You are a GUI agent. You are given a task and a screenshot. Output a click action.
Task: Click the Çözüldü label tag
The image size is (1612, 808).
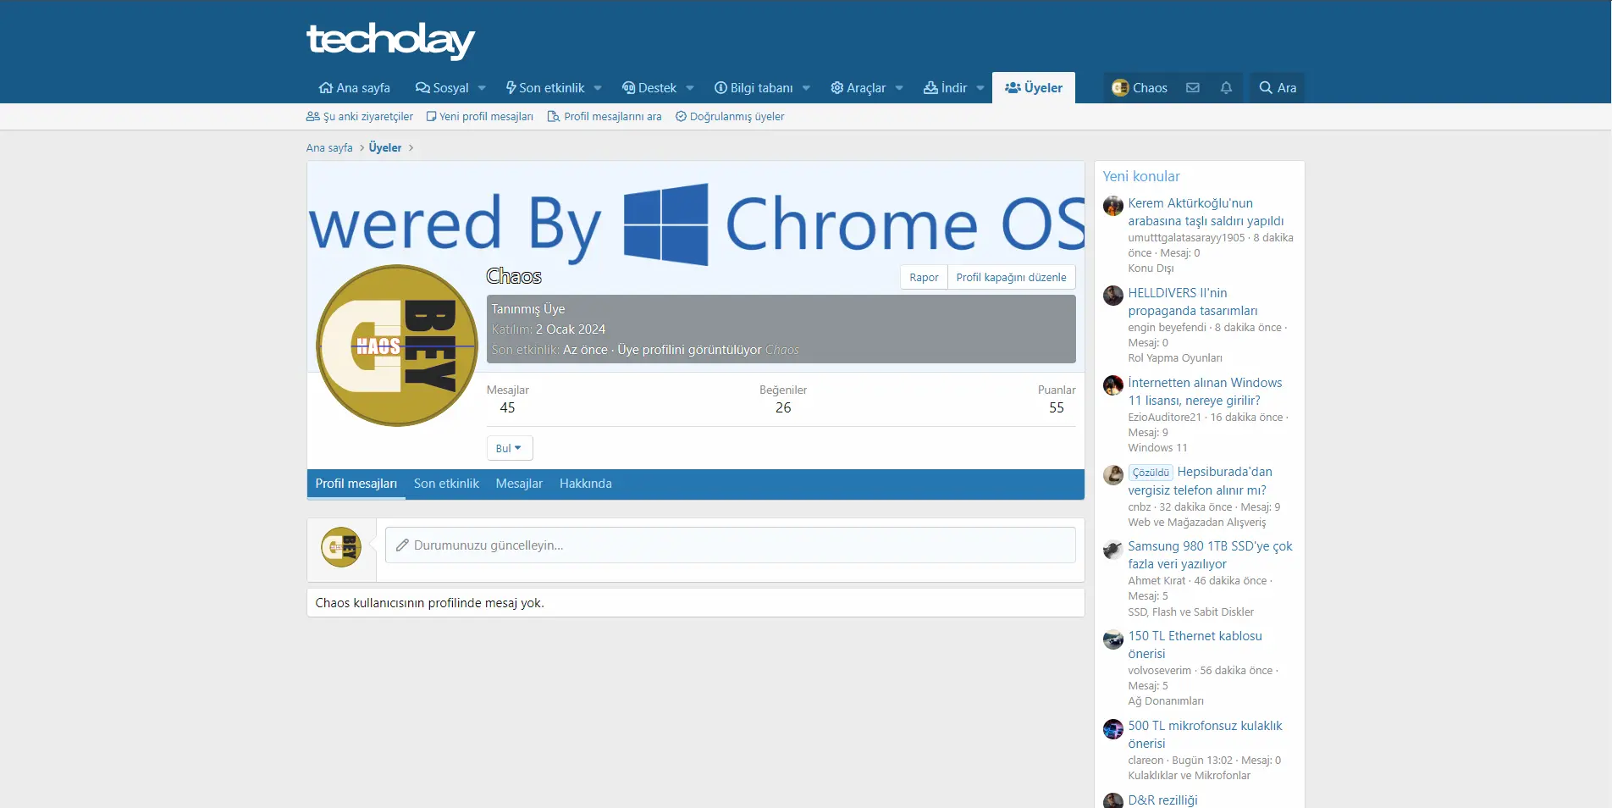pyautogui.click(x=1151, y=473)
